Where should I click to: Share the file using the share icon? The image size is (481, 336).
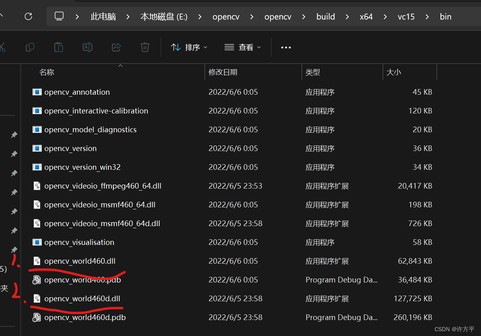coord(116,47)
